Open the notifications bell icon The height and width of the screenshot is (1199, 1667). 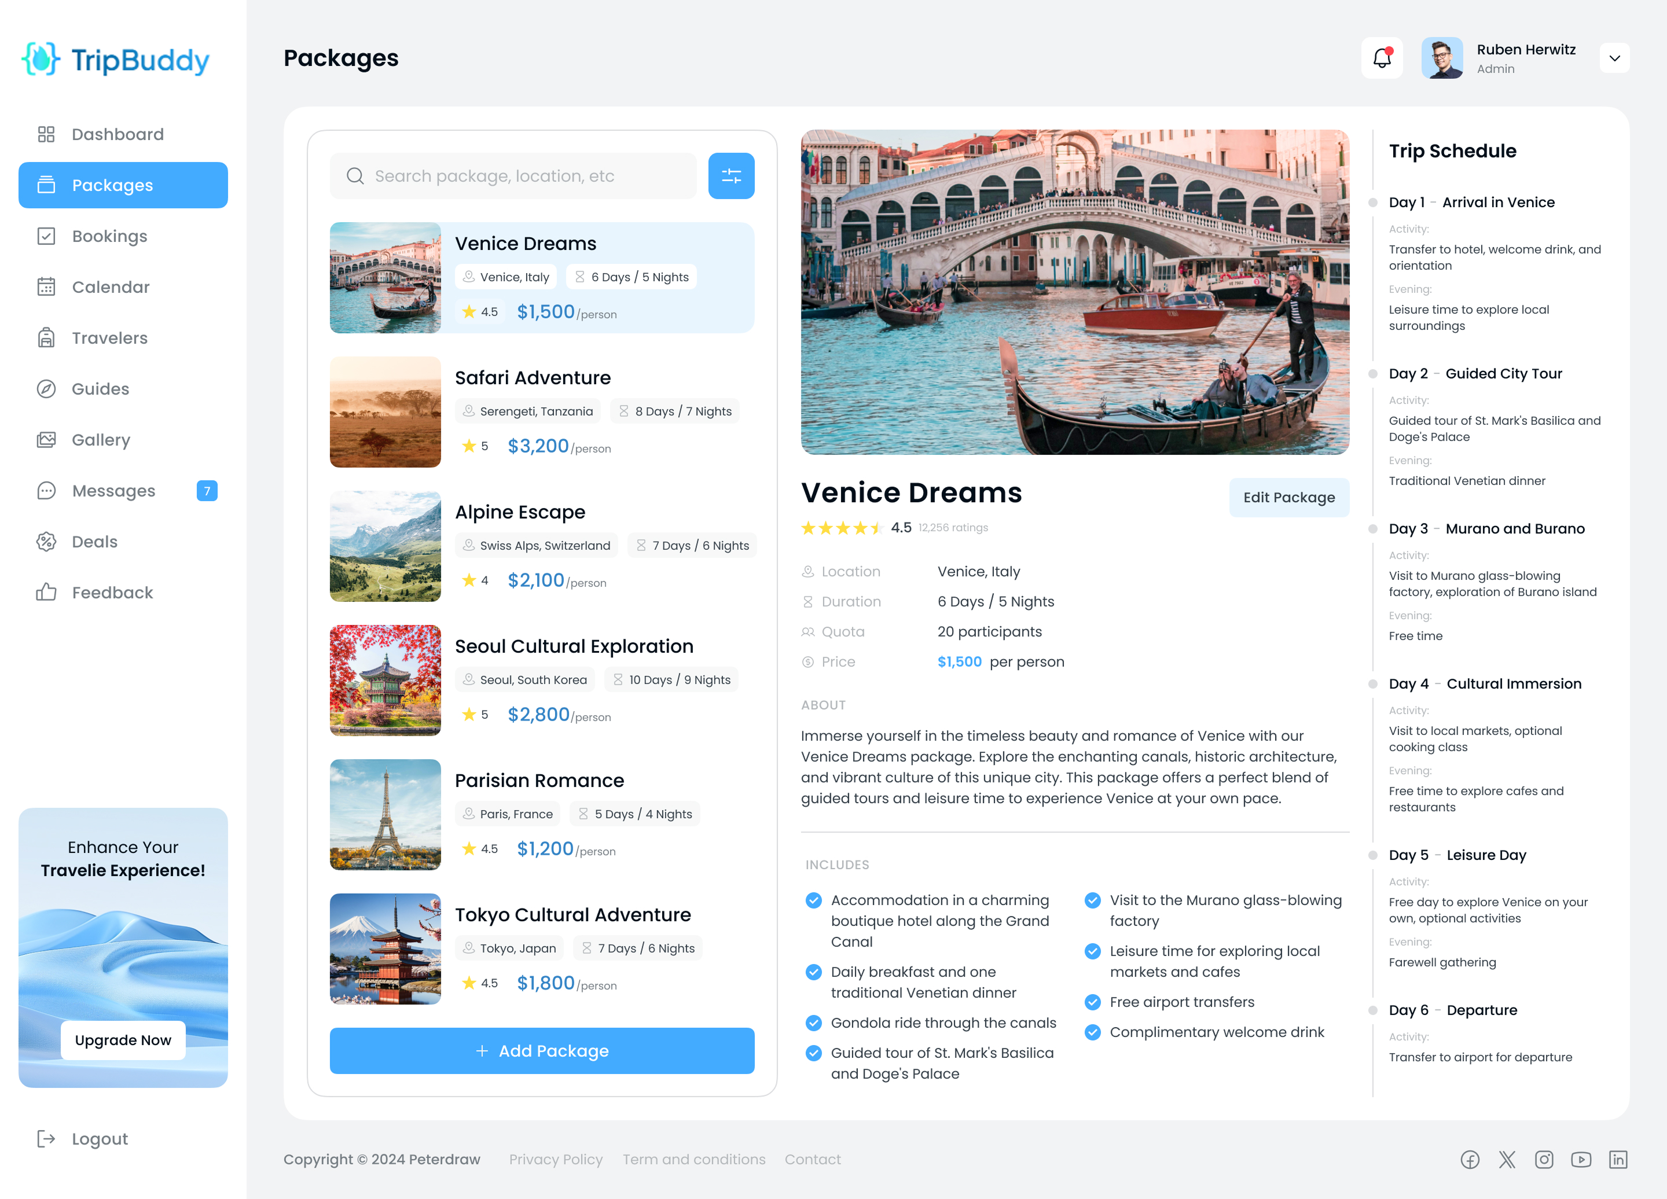[1382, 58]
